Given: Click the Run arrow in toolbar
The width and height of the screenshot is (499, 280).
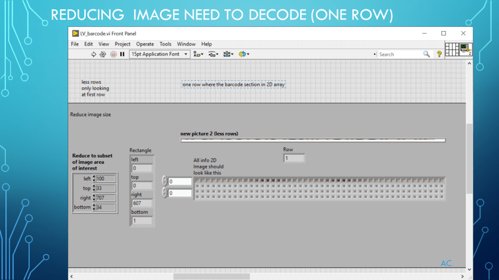Looking at the screenshot, I should click(94, 54).
